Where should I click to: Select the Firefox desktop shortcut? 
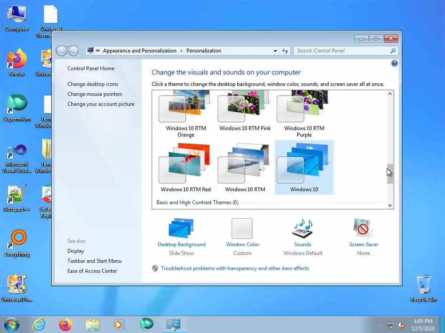click(17, 63)
